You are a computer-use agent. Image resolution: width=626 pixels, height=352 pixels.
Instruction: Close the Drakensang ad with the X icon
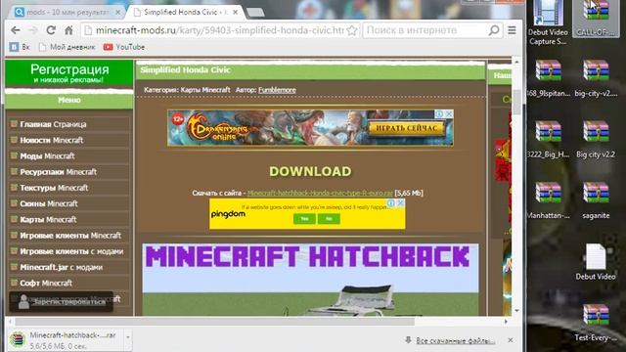point(449,114)
